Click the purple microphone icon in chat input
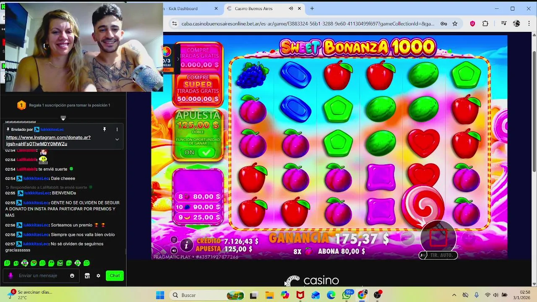This screenshot has height=302, width=537. (10, 276)
